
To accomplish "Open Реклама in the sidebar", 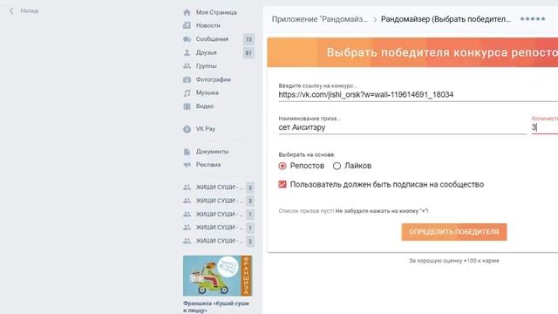I will (x=208, y=165).
